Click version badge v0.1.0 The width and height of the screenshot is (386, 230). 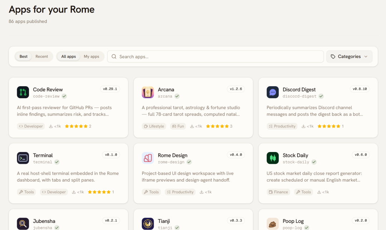point(111,155)
